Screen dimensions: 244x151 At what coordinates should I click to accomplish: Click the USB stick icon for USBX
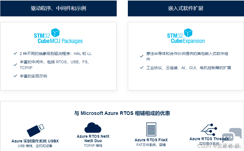click(35, 130)
